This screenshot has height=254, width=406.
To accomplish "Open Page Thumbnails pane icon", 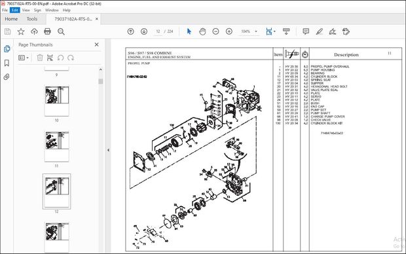I will pyautogui.click(x=7, y=48).
